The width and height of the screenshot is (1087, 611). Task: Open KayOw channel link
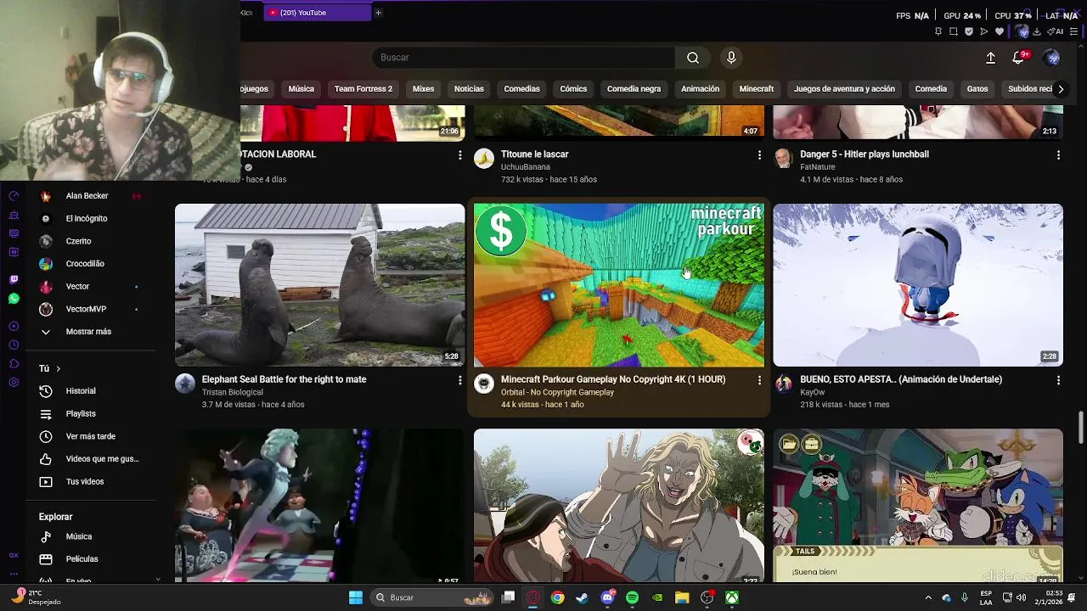coord(813,392)
